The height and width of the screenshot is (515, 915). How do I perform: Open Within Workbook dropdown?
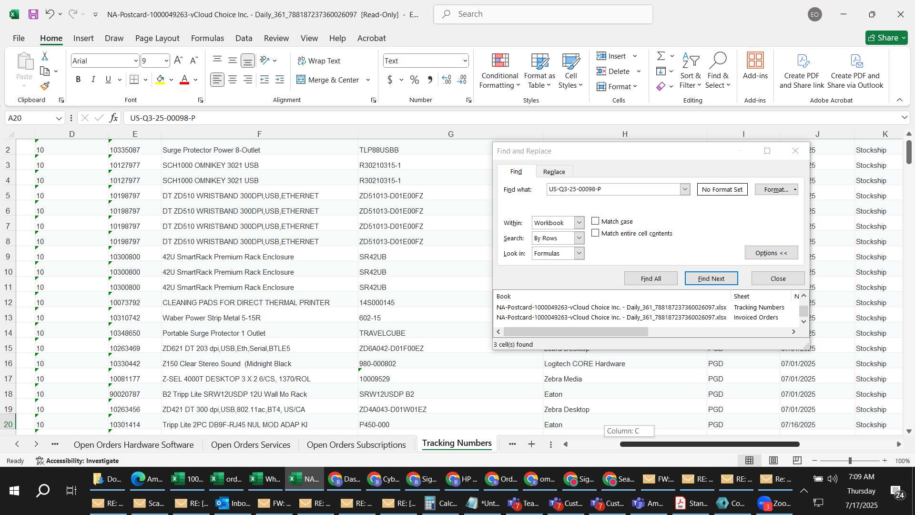[579, 223]
